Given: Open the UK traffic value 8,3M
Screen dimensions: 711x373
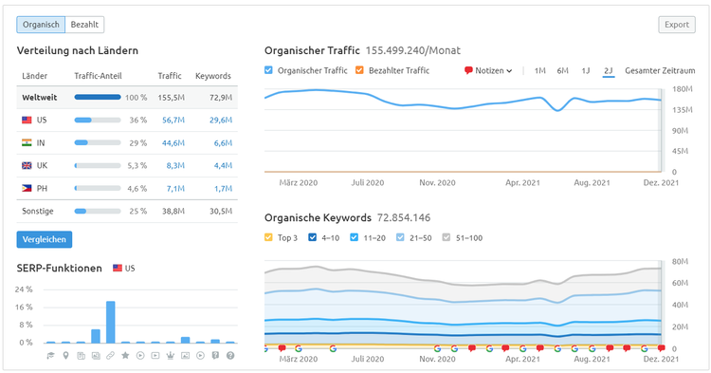Looking at the screenshot, I should [175, 166].
